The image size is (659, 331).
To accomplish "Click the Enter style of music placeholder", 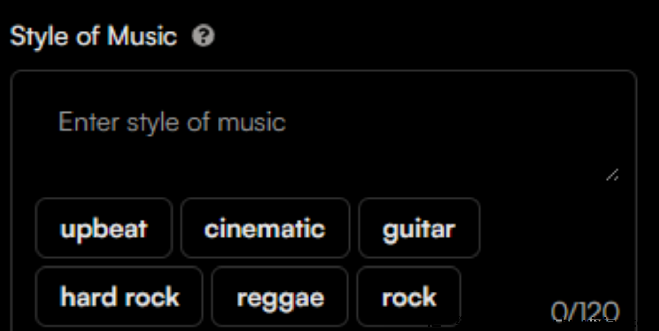I will [x=172, y=122].
